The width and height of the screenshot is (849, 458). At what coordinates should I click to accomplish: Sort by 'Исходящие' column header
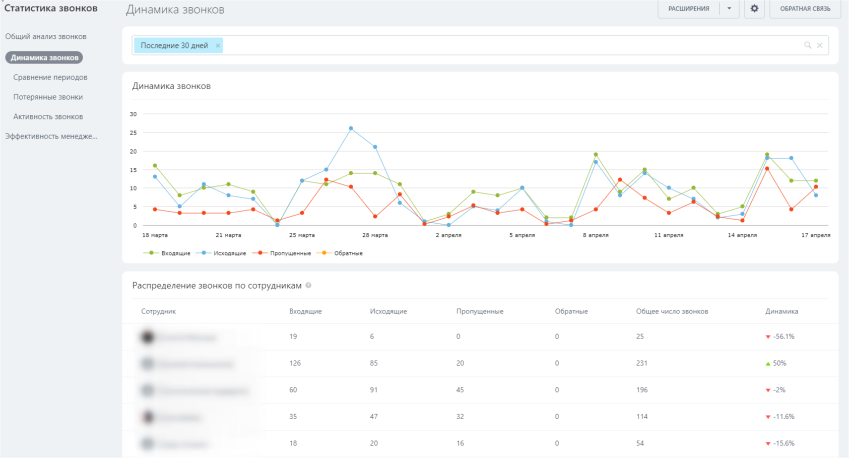[388, 311]
